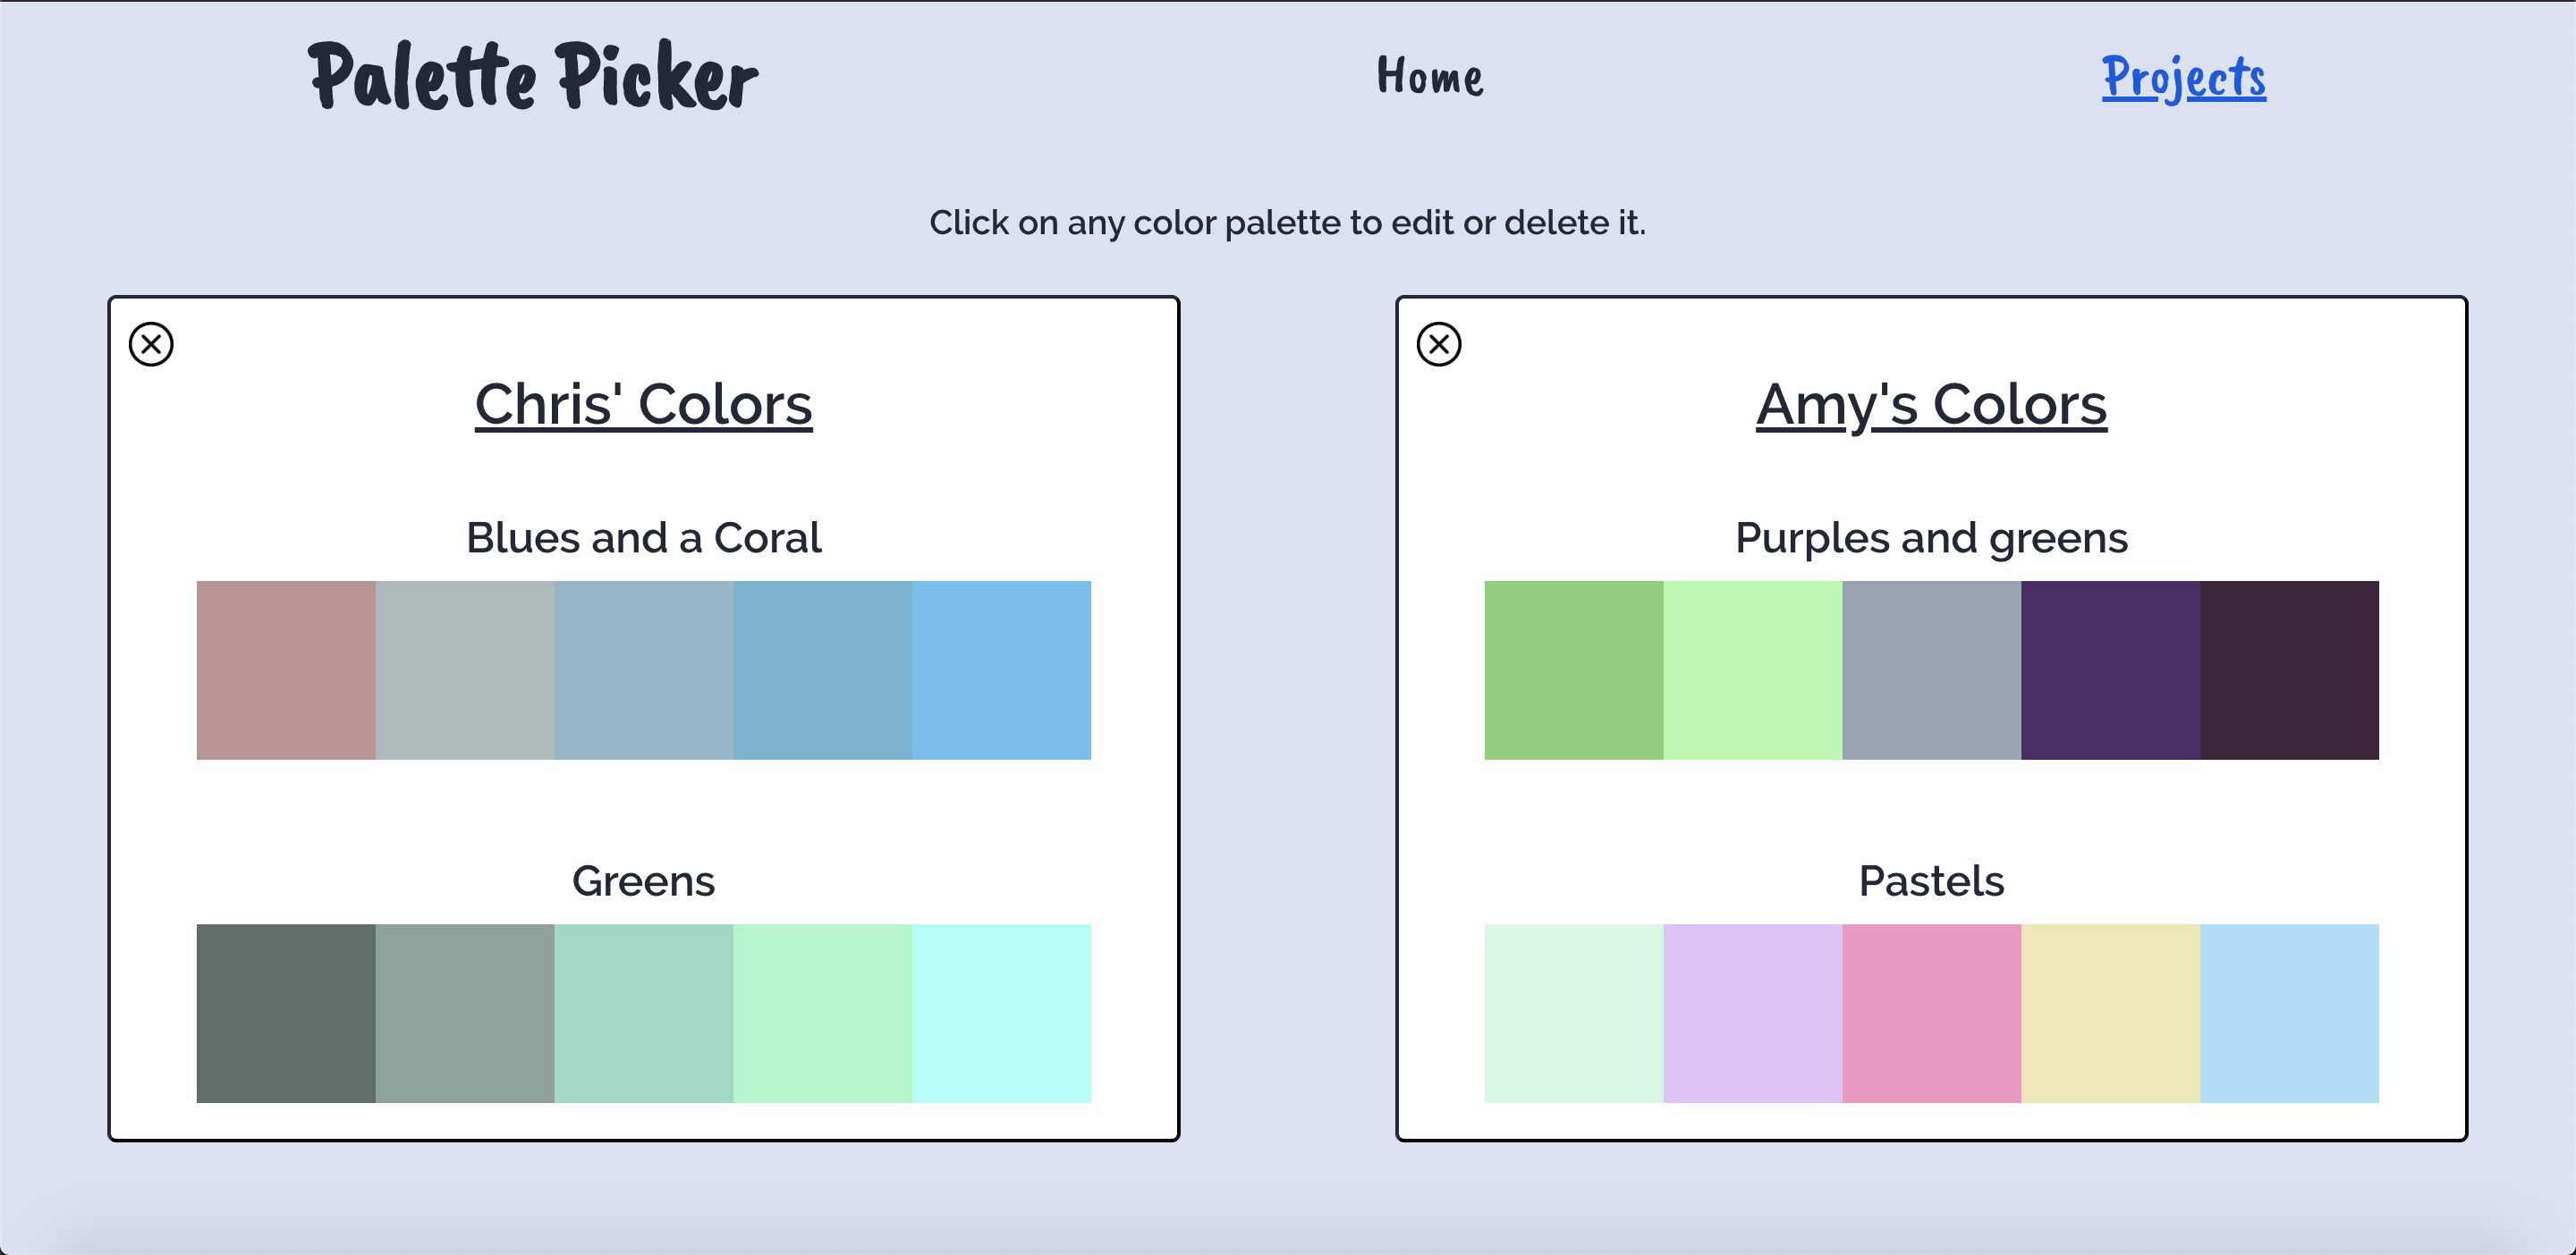
Task: Click the darkest green swatch in Greens
Action: tap(286, 1012)
